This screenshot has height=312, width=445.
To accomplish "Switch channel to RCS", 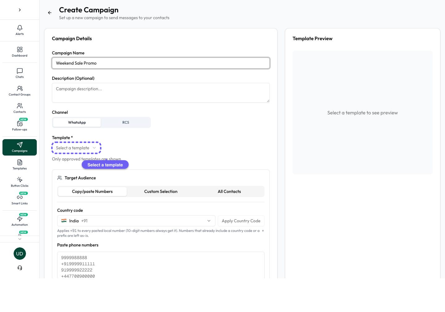I will point(126,122).
